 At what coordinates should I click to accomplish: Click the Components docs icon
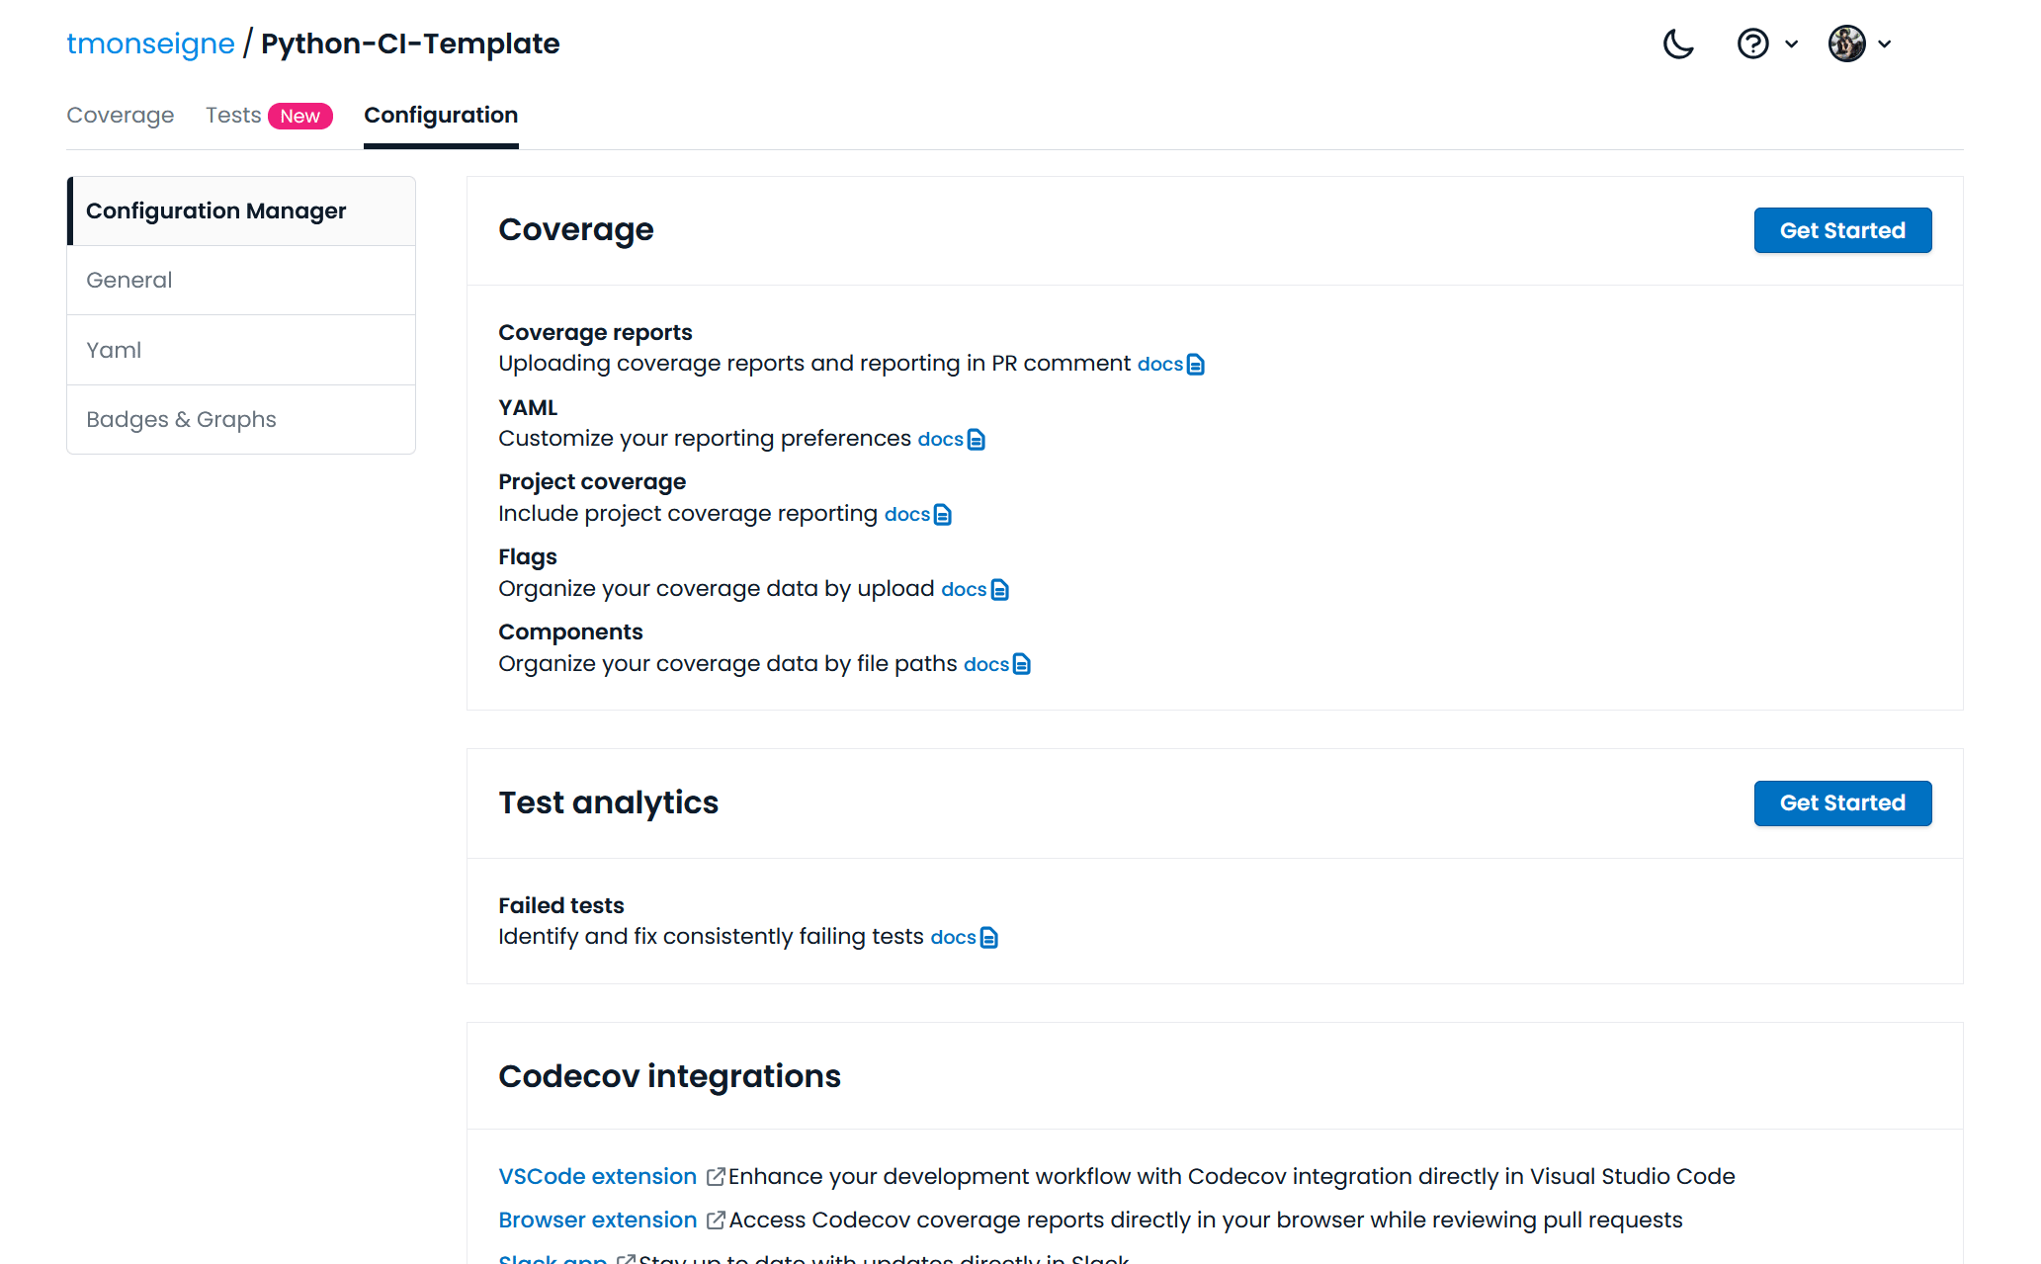pos(1022,665)
